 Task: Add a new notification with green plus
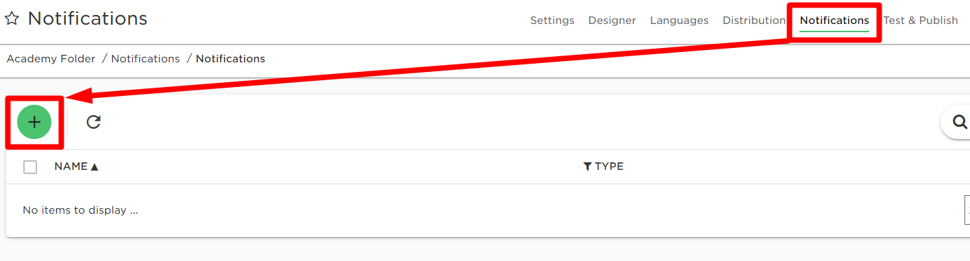34,122
